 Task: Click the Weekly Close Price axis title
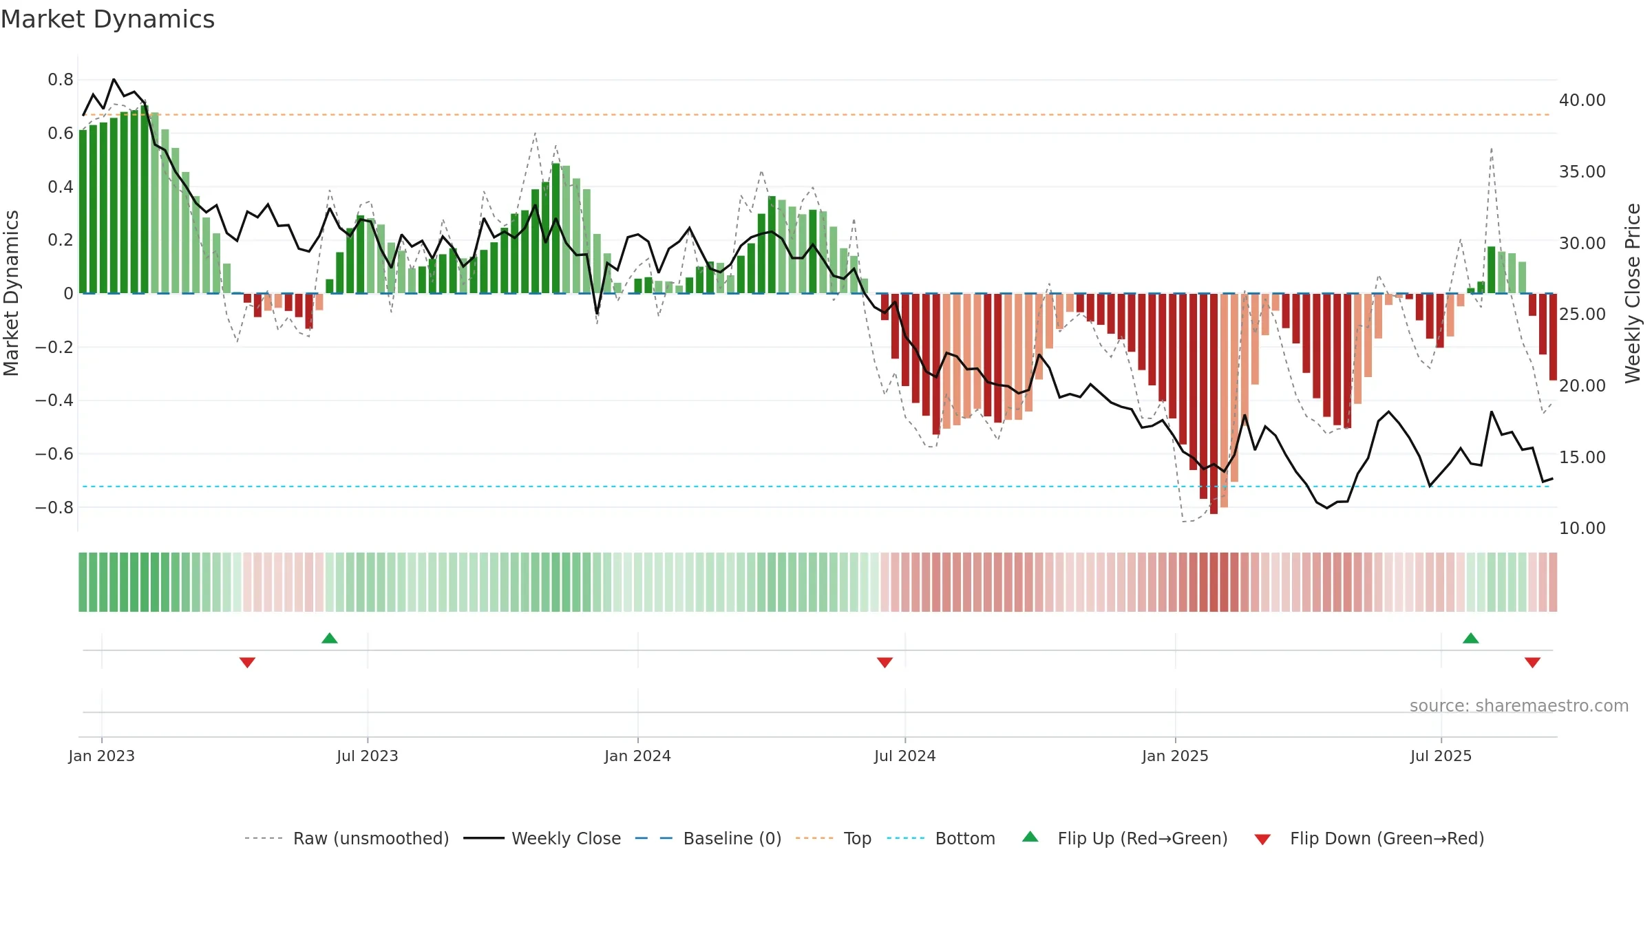1633,293
